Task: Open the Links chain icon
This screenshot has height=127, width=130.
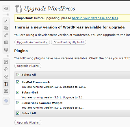Action: pyautogui.click(x=6, y=35)
